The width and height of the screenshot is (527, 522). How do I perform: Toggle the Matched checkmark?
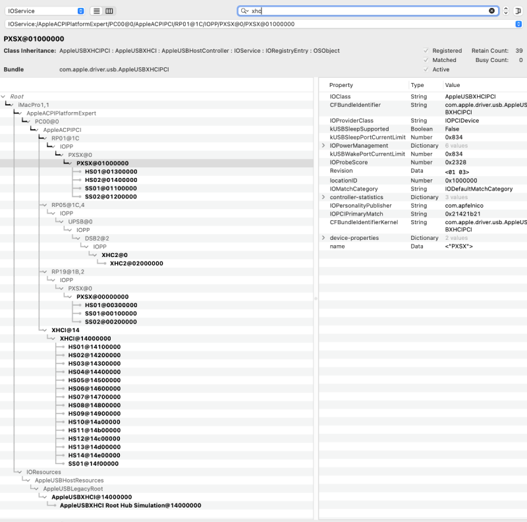pyautogui.click(x=426, y=60)
